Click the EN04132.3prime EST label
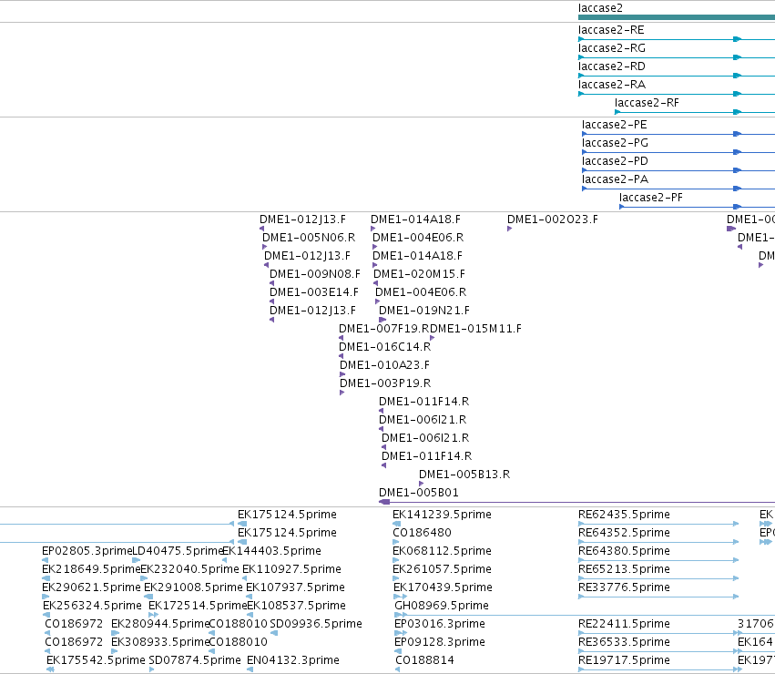 [x=293, y=660]
